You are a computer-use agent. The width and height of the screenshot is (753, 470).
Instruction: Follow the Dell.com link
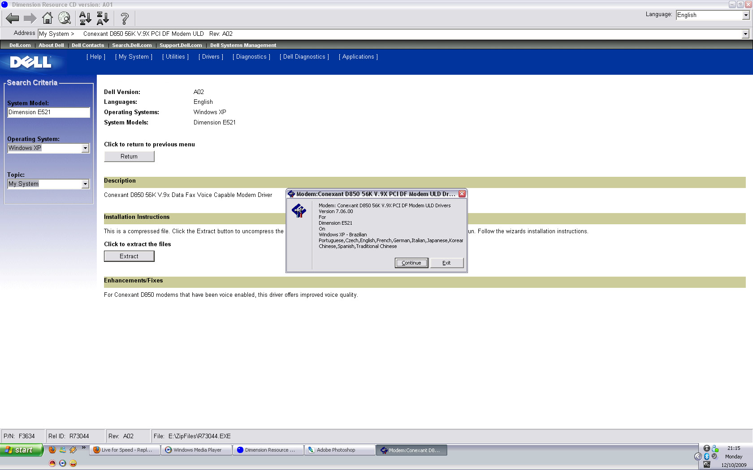[20, 45]
